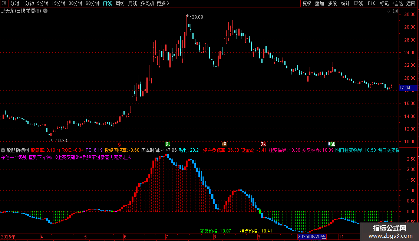Click the 柱变临界: 18.38 value
419x241 pixels.
tap(285, 151)
